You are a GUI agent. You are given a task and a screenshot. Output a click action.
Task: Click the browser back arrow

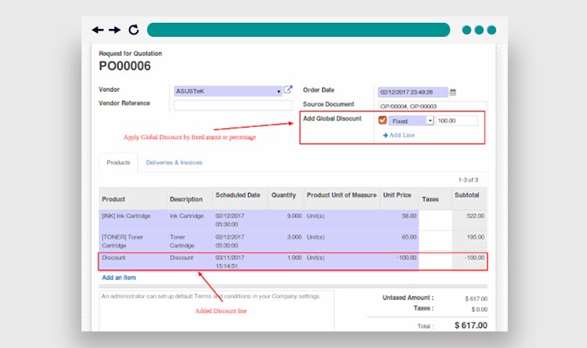[x=97, y=30]
